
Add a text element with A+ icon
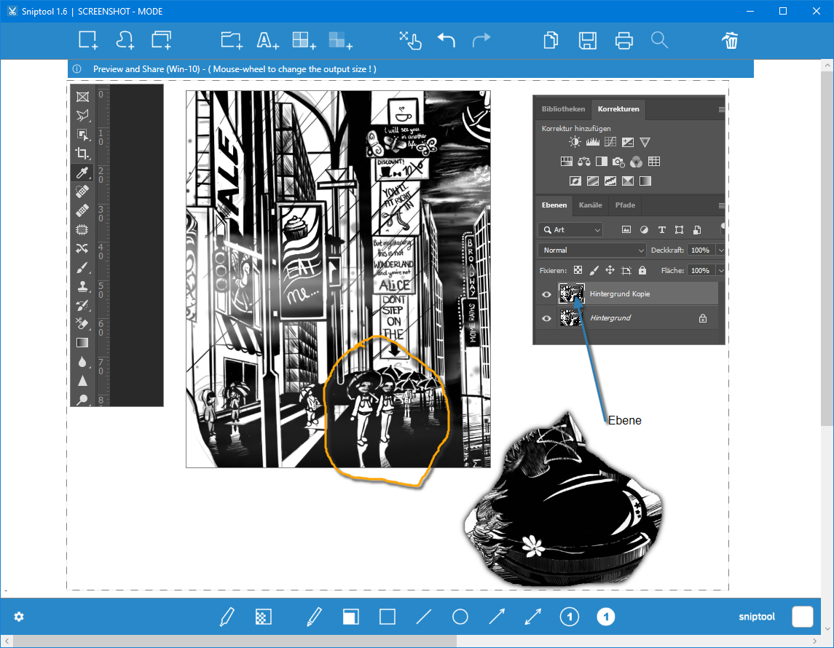tap(267, 40)
